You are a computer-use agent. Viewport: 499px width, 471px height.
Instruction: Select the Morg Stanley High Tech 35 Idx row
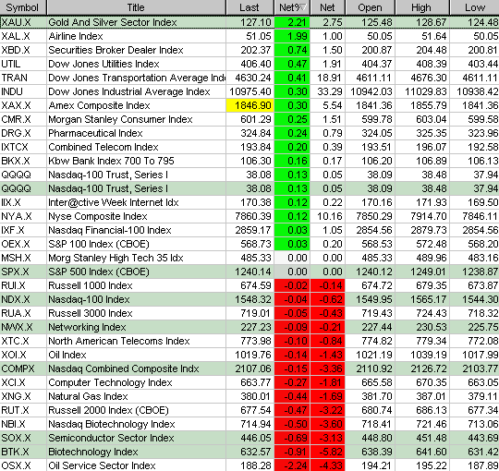(x=249, y=258)
